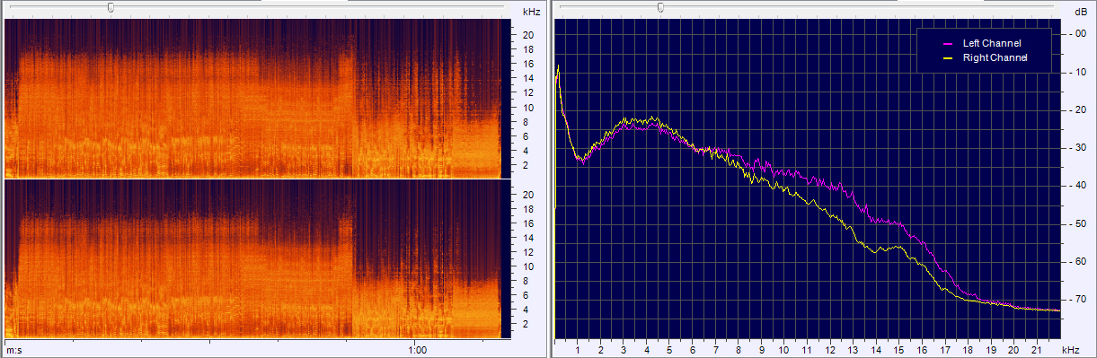Click the spectrogram panel's top slider thumb
This screenshot has width=1097, height=358.
tap(111, 7)
